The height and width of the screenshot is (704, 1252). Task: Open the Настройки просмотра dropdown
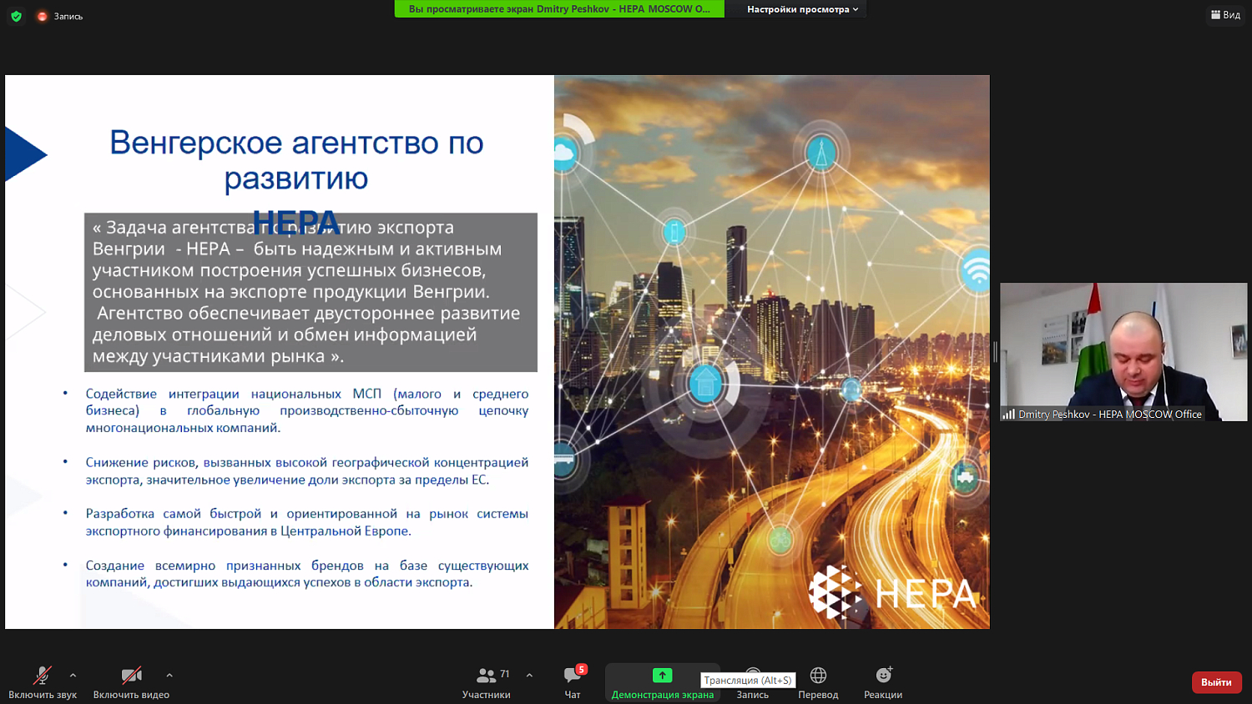[x=801, y=9]
